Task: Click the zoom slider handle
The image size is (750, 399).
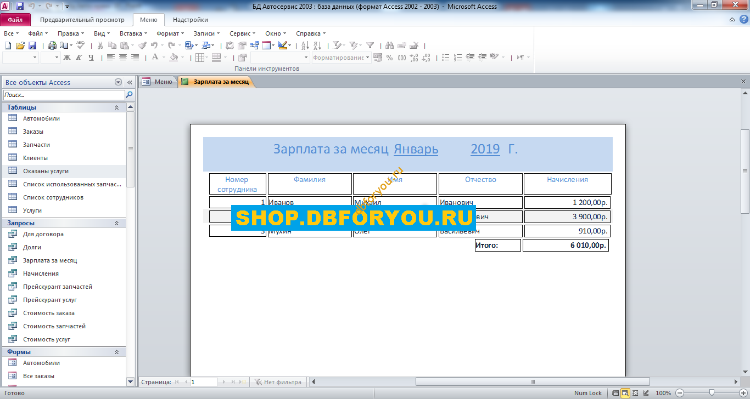Action: click(712, 392)
